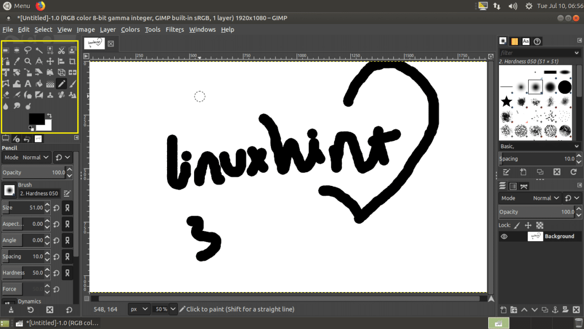Create a new layer
584x329 pixels.
coord(504,310)
